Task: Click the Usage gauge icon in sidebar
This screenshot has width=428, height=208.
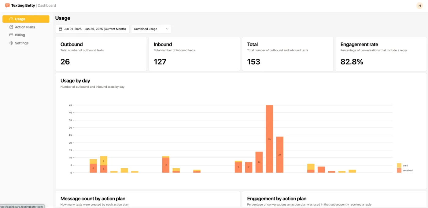Action: tap(11, 19)
